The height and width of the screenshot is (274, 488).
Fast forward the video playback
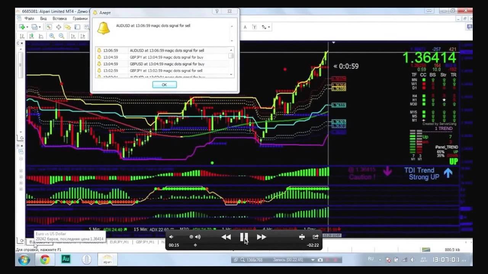[x=262, y=237]
